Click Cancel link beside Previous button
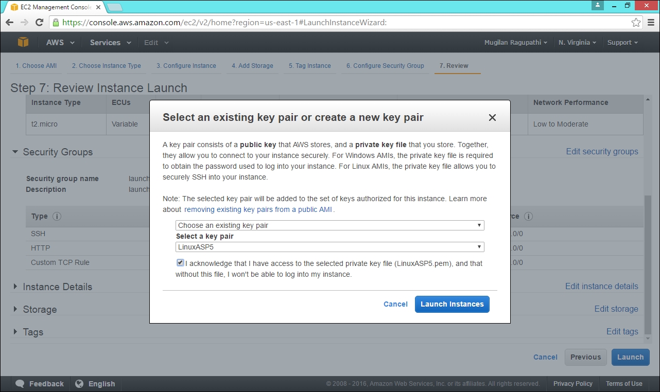Screen dimensions: 660x392 545,357
